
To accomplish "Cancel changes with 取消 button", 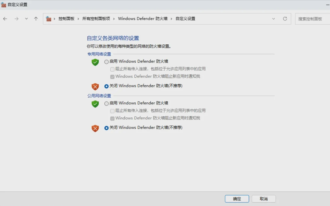I will click(264, 199).
